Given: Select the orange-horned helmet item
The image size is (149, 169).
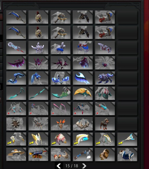Looking at the screenshot, I should click(61, 124).
